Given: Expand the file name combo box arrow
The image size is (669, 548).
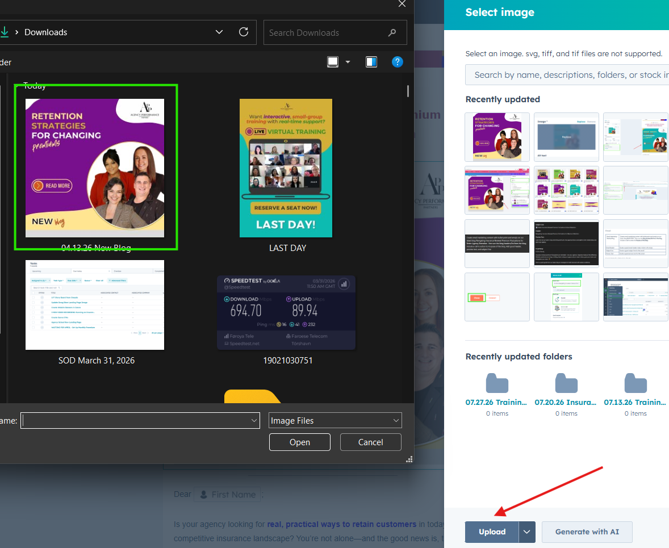Looking at the screenshot, I should [x=254, y=421].
